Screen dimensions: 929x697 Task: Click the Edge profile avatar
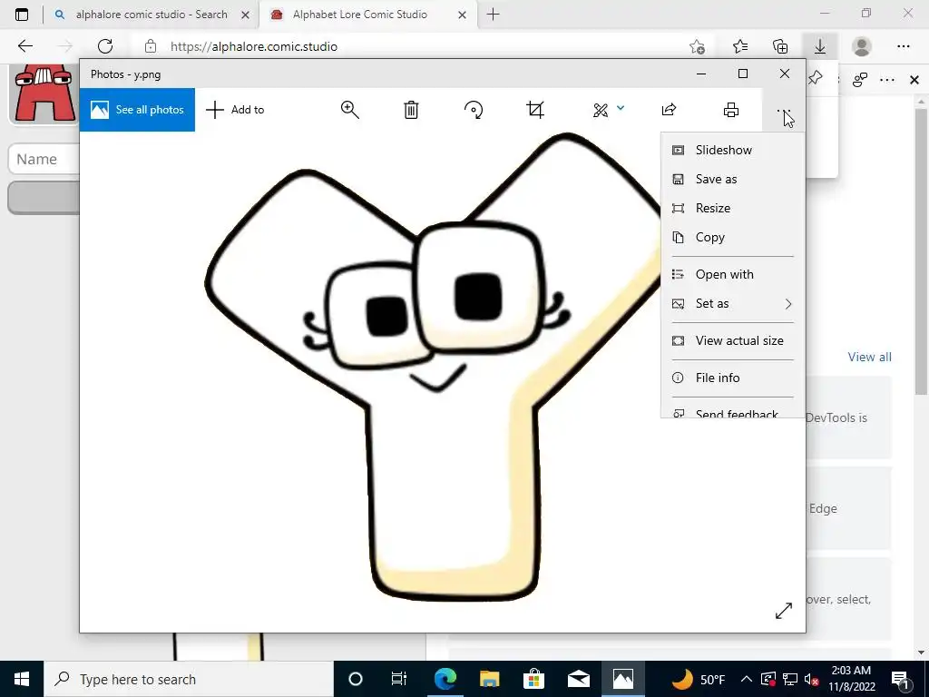tap(862, 46)
